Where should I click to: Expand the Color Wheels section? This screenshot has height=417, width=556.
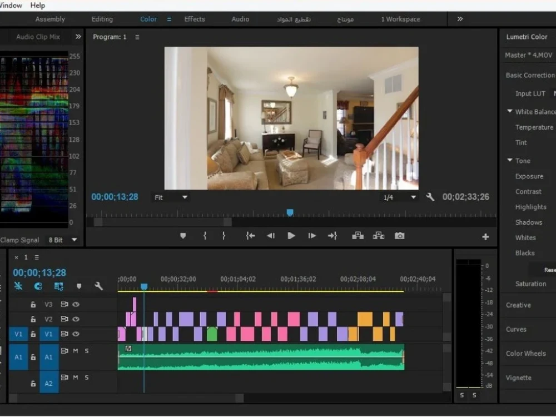(x=525, y=353)
